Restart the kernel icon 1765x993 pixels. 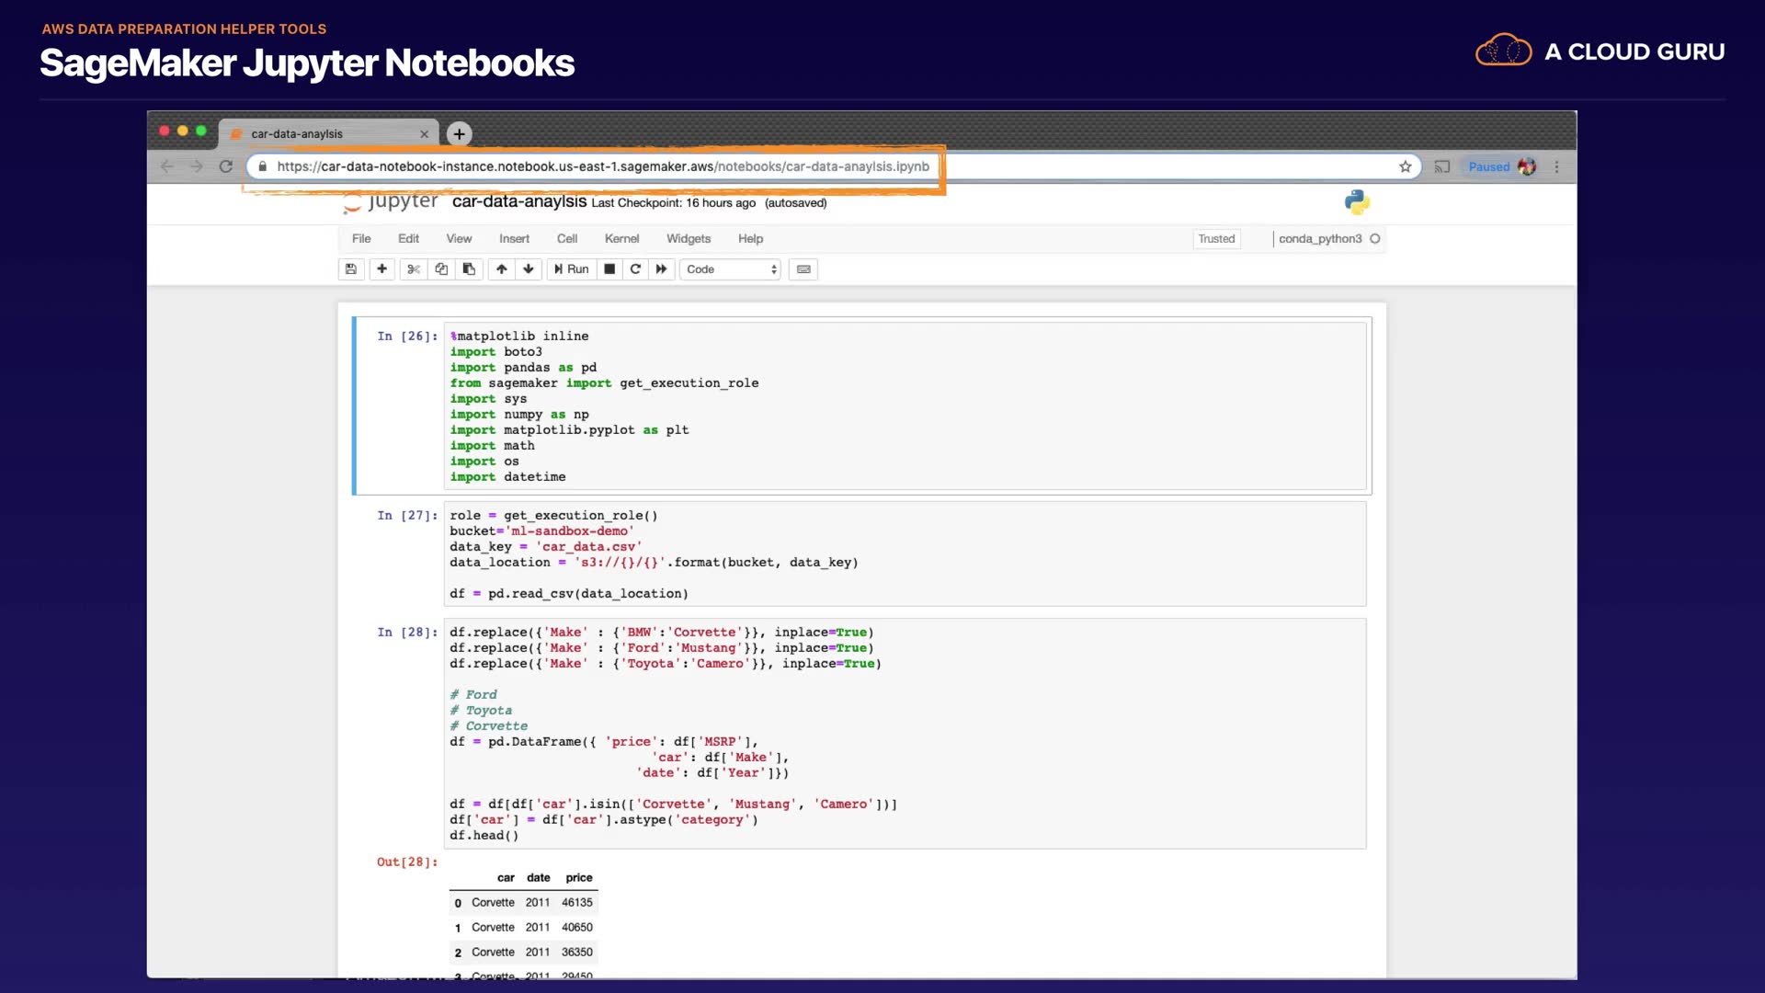click(635, 269)
